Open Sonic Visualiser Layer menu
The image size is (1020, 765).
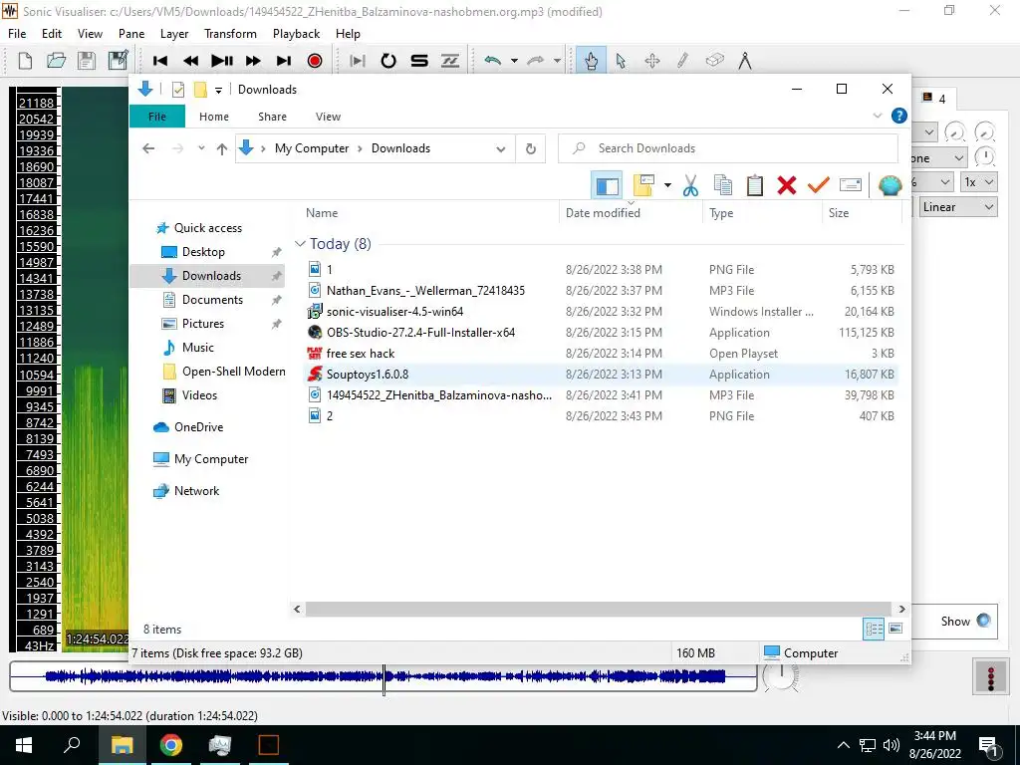(x=174, y=34)
